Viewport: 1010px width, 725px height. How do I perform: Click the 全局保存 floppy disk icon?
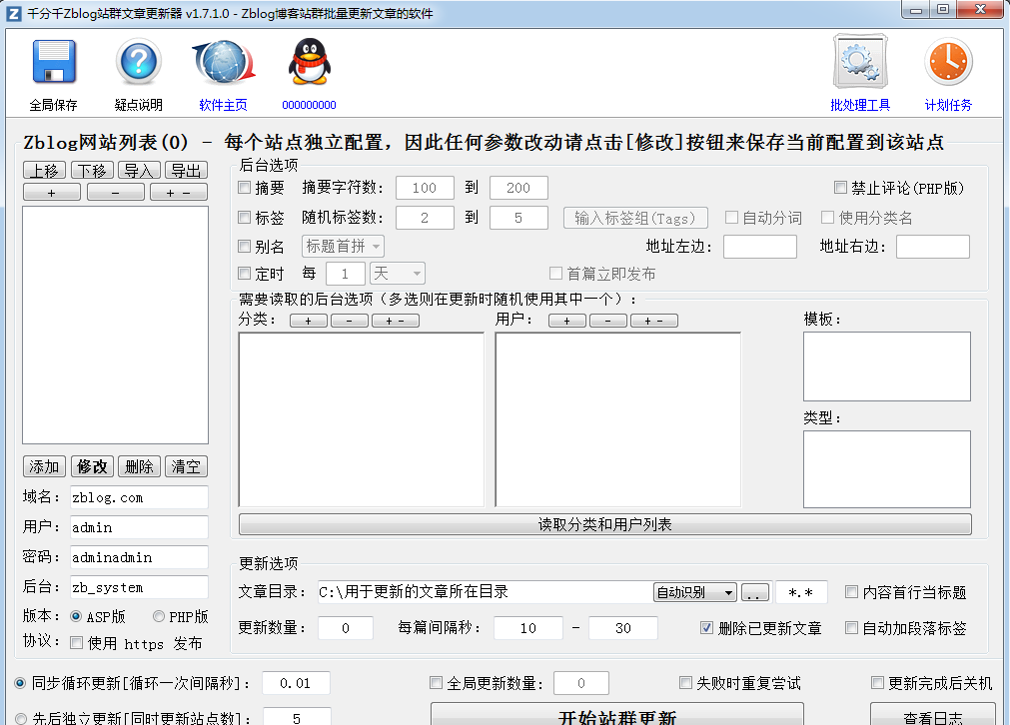click(x=54, y=62)
